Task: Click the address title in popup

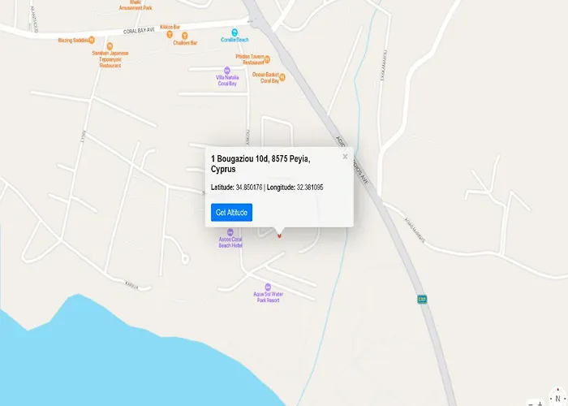Action: click(x=260, y=163)
